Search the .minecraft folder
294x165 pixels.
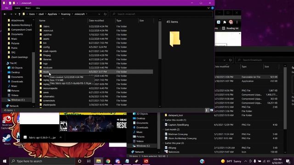pos(161,14)
